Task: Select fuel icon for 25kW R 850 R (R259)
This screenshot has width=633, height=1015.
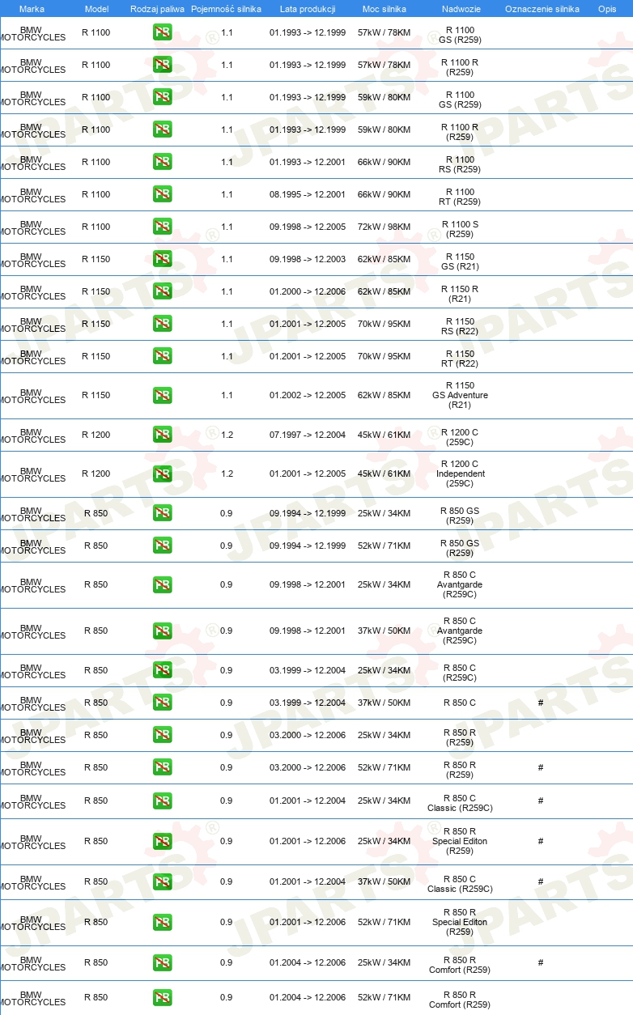Action: pos(163,735)
